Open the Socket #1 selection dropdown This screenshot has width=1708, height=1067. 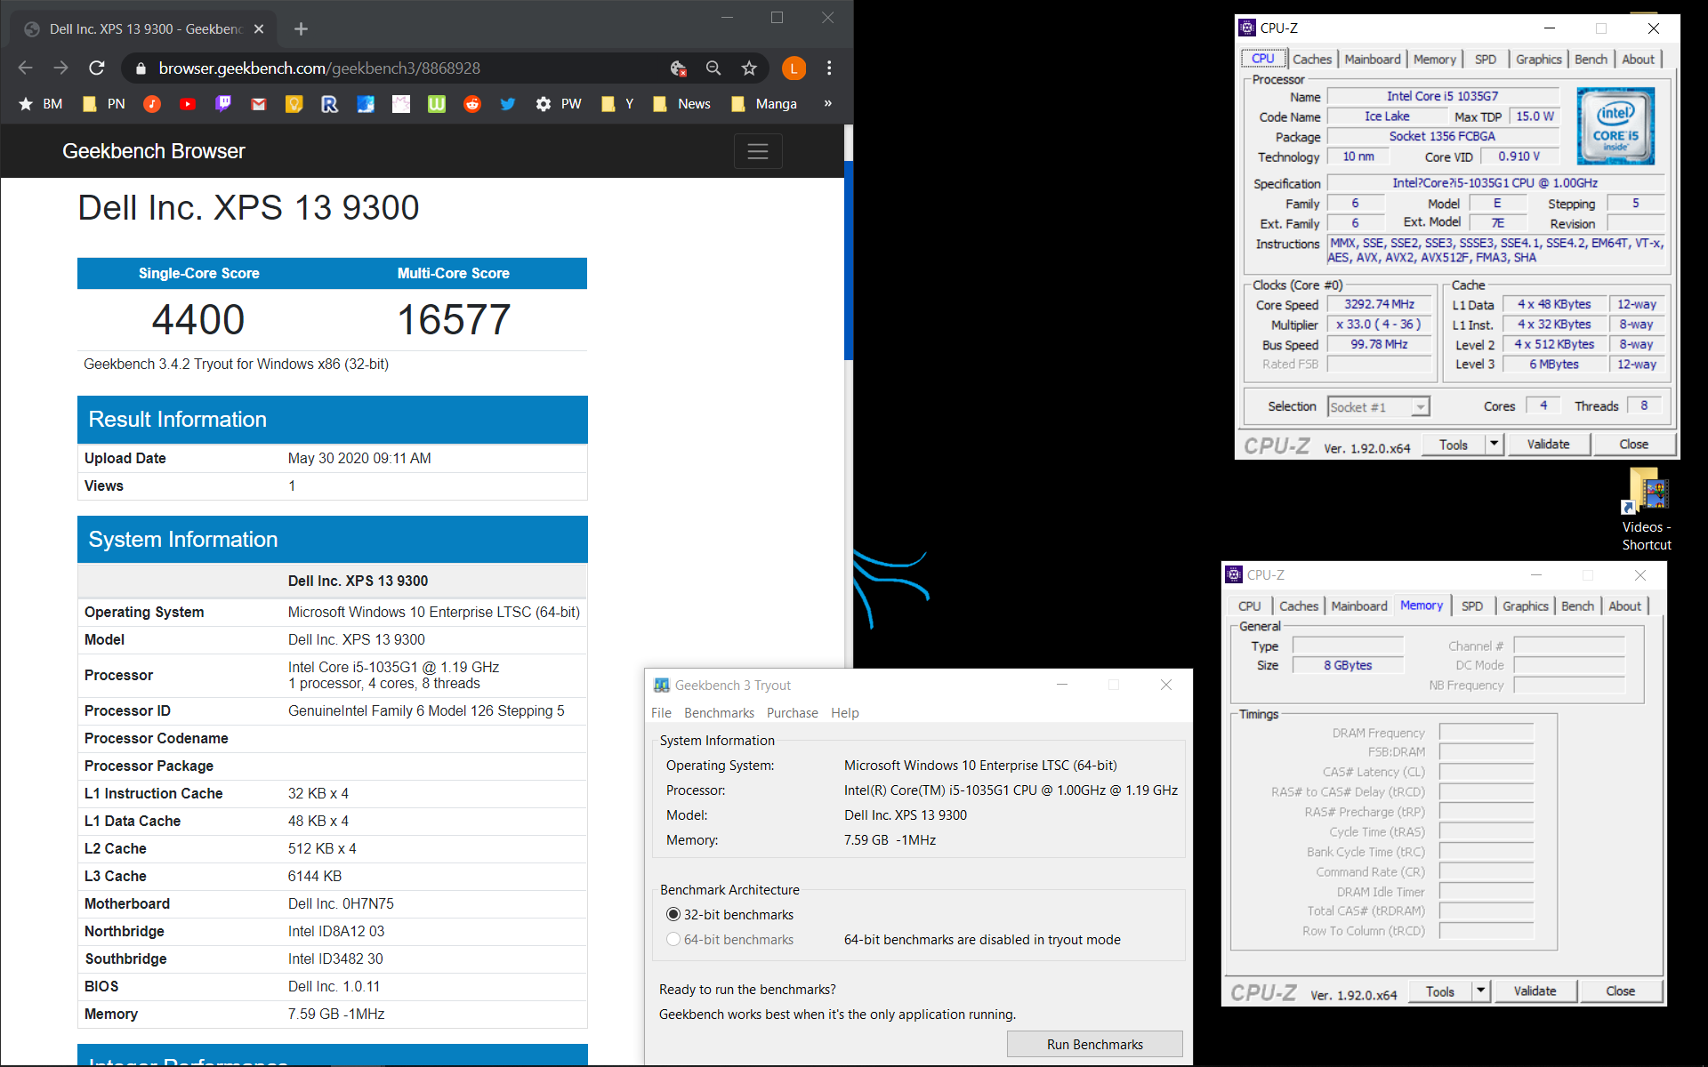click(x=1378, y=406)
